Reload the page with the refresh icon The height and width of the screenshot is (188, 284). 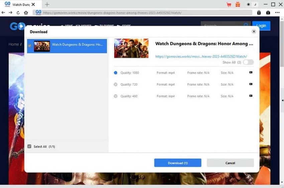tap(18, 13)
